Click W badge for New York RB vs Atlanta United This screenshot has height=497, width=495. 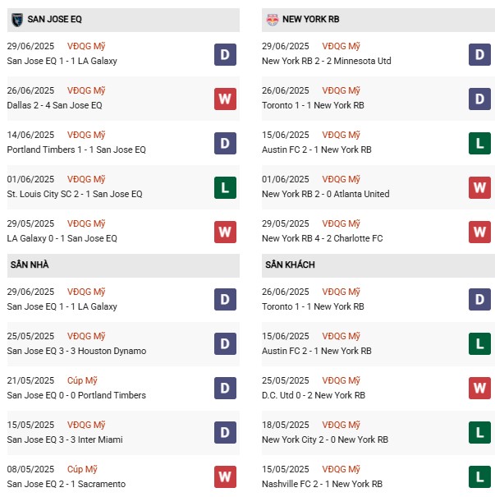coord(479,187)
